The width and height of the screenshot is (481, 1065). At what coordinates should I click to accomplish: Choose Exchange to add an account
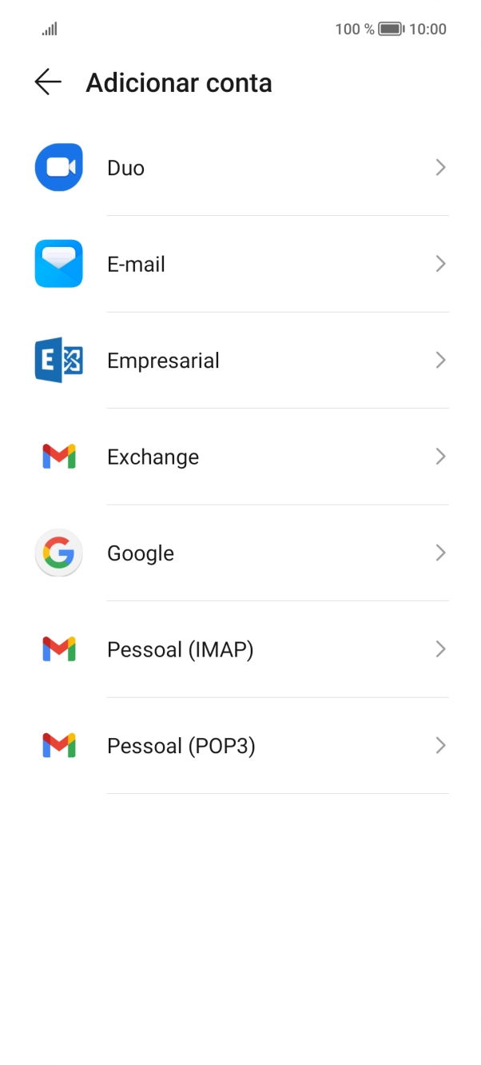[x=153, y=457]
